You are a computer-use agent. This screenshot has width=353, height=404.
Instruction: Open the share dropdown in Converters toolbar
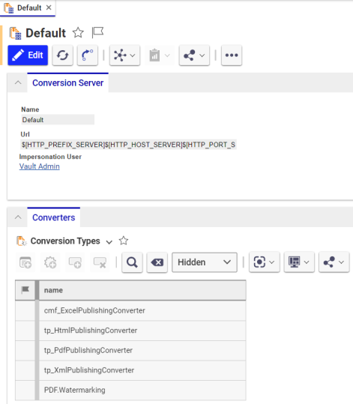pos(334,262)
